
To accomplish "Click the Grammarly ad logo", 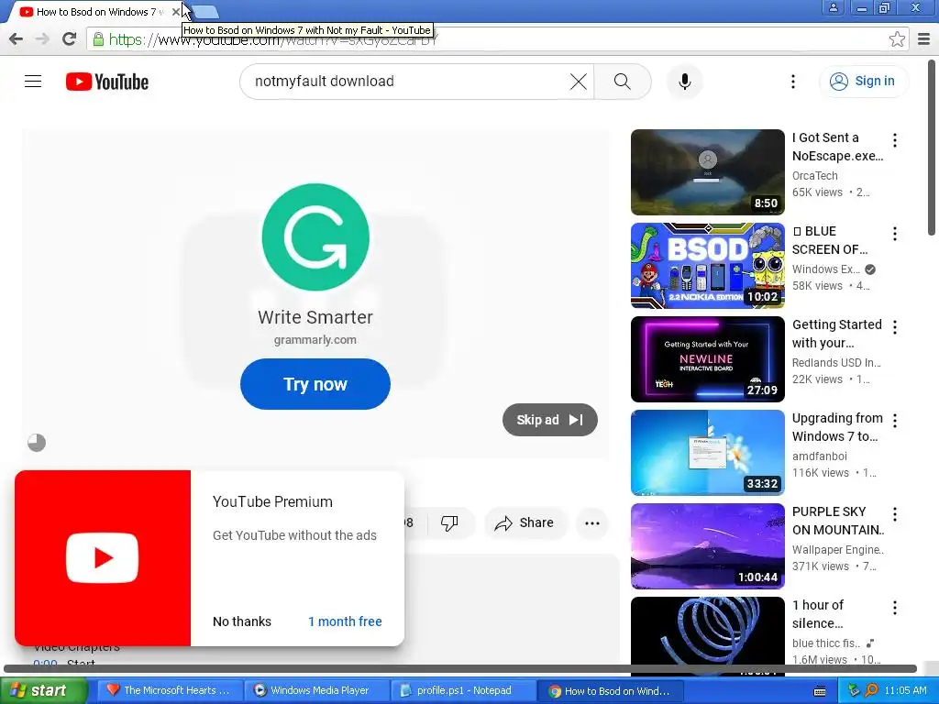I will click(315, 237).
